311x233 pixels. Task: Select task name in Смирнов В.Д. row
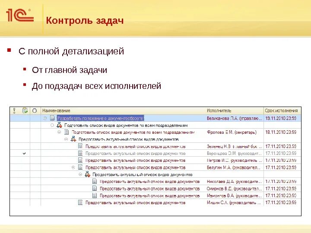150,189
